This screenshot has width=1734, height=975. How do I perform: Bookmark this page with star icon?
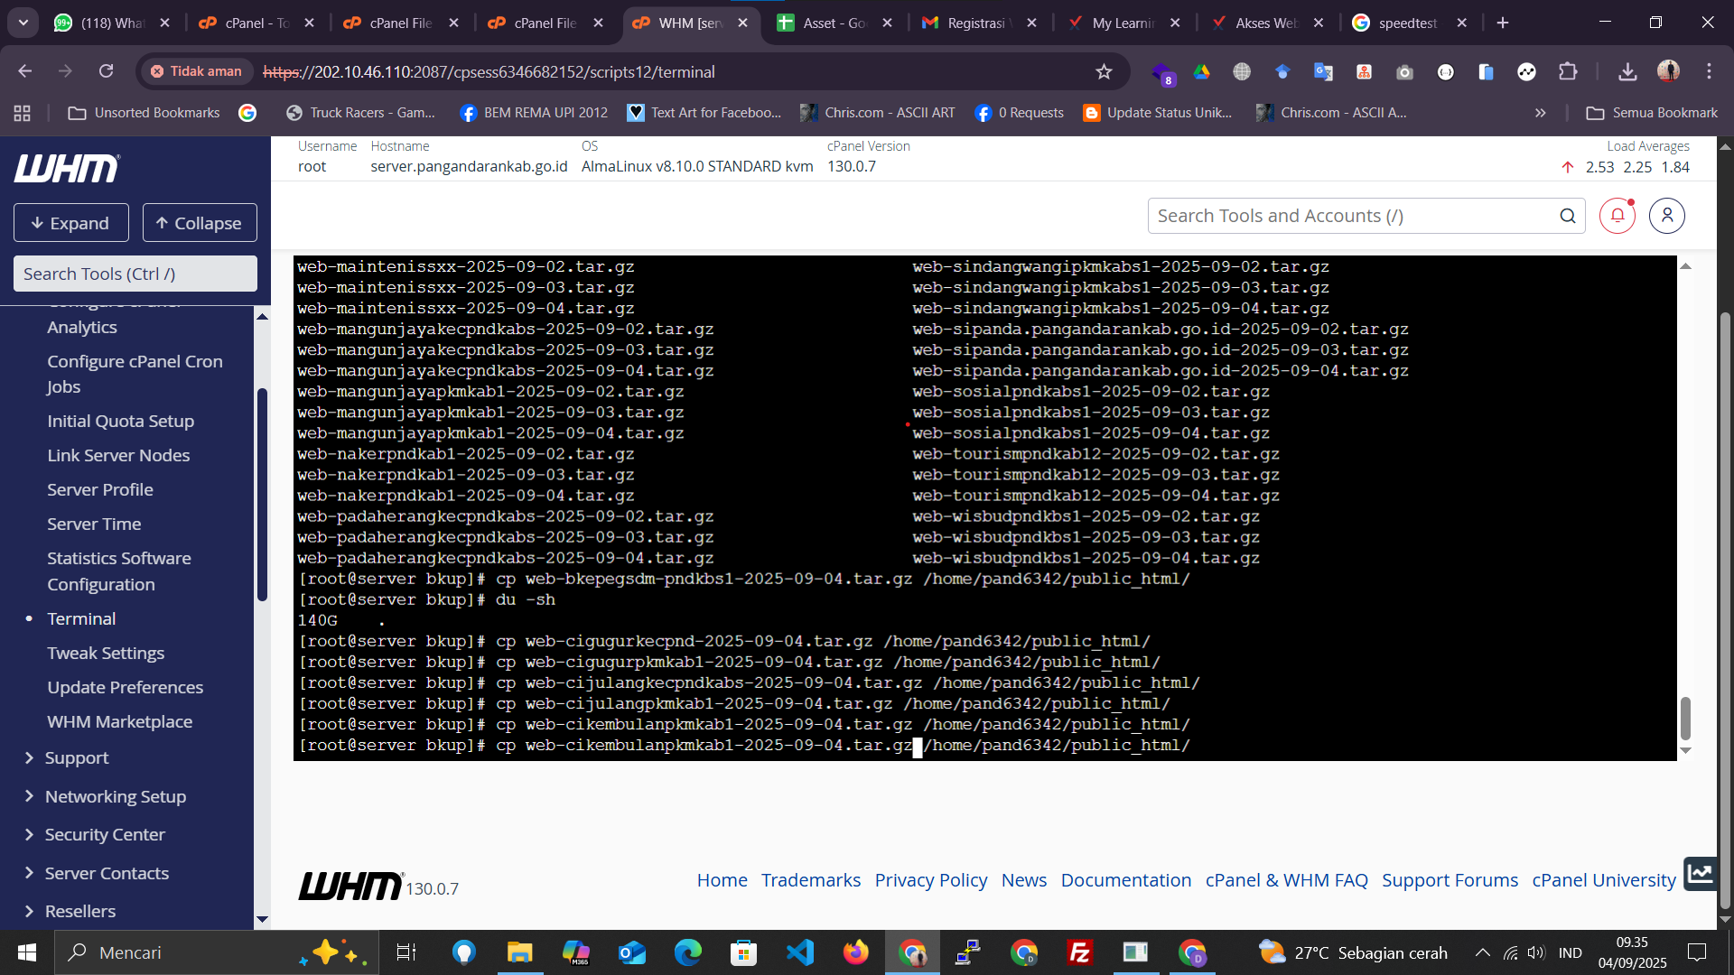(1104, 71)
